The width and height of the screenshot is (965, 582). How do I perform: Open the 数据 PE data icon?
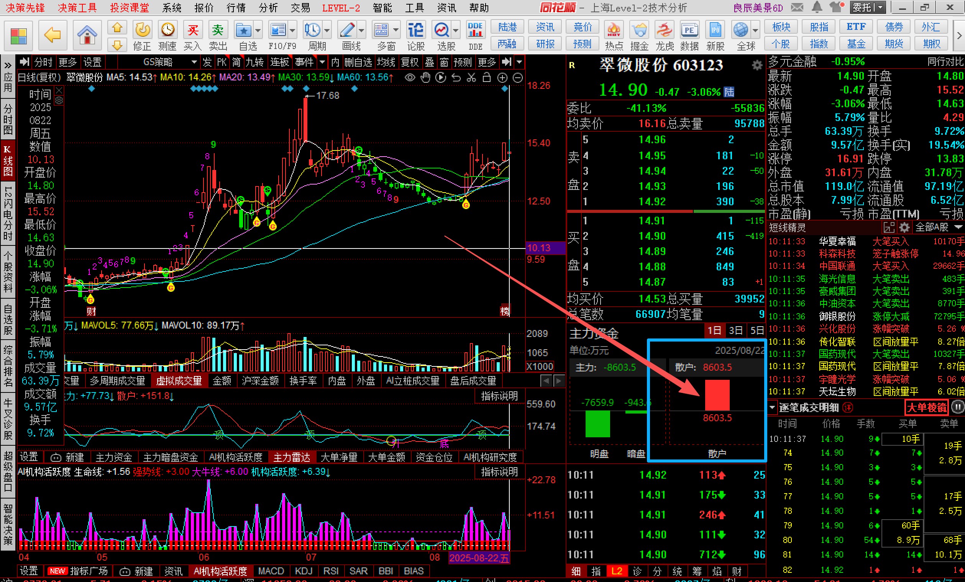pyautogui.click(x=689, y=36)
